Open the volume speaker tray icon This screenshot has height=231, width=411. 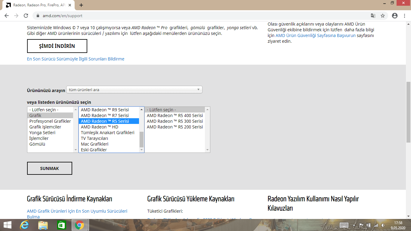[383, 225]
